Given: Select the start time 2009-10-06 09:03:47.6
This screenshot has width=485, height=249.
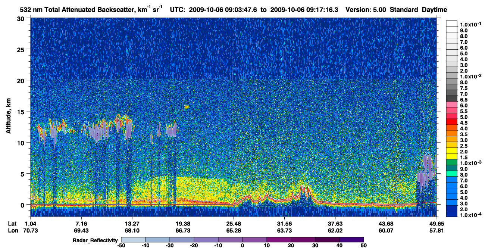Looking at the screenshot, I should [222, 10].
